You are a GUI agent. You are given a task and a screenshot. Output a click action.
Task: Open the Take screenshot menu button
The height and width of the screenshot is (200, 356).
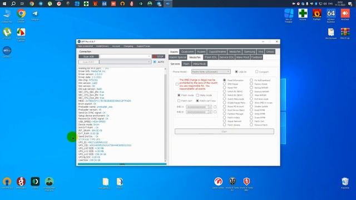click(x=85, y=46)
